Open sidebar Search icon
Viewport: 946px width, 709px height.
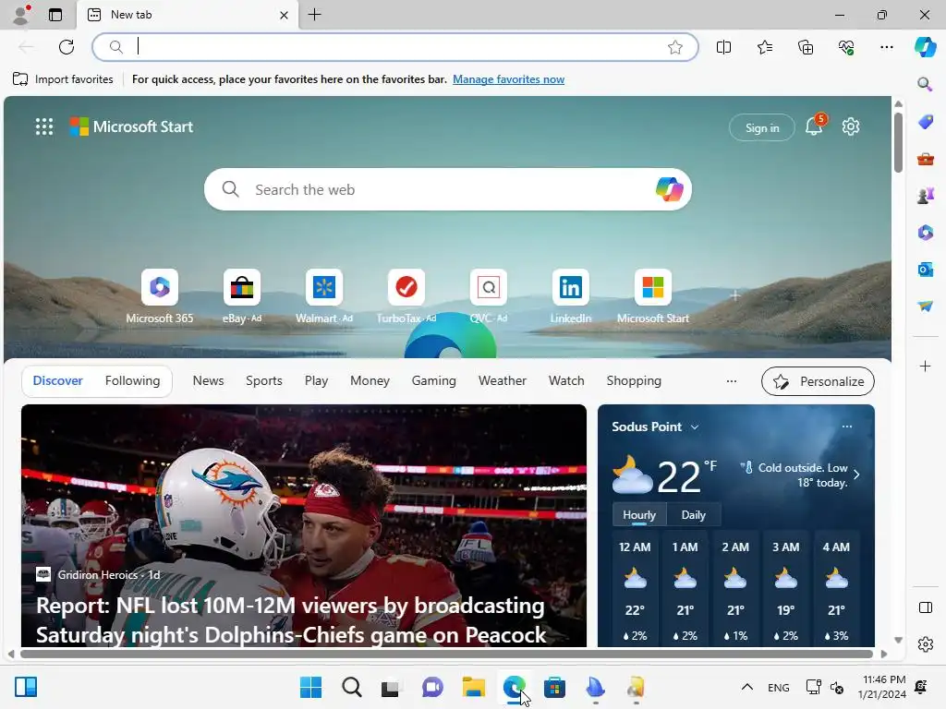(925, 84)
